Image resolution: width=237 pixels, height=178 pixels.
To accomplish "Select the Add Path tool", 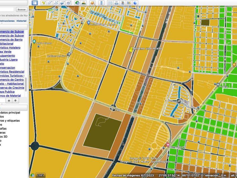I will pyautogui.click(x=56, y=3).
